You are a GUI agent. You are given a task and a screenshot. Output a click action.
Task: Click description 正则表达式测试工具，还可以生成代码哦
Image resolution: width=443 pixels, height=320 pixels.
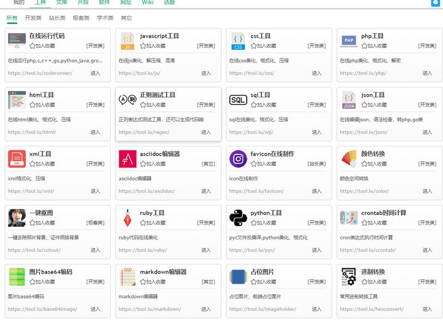161,119
